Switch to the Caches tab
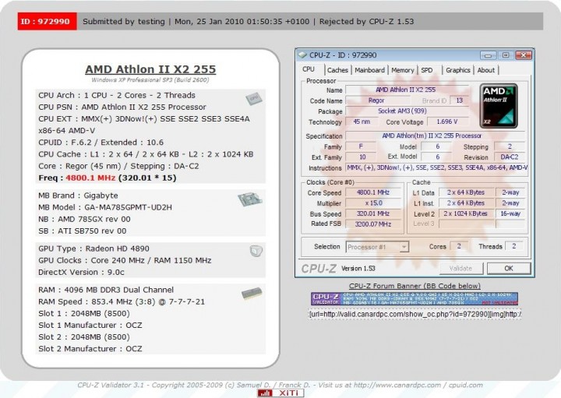Screen dimensions: 561x398 [x=337, y=70]
